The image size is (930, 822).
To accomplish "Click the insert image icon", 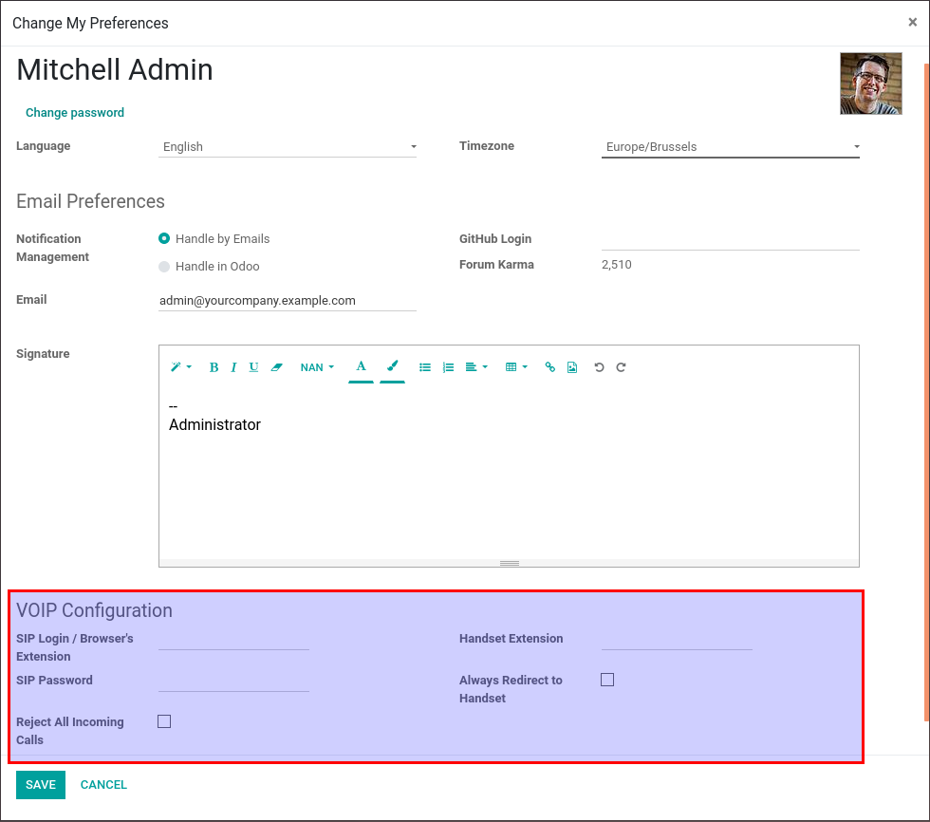I will [x=572, y=367].
